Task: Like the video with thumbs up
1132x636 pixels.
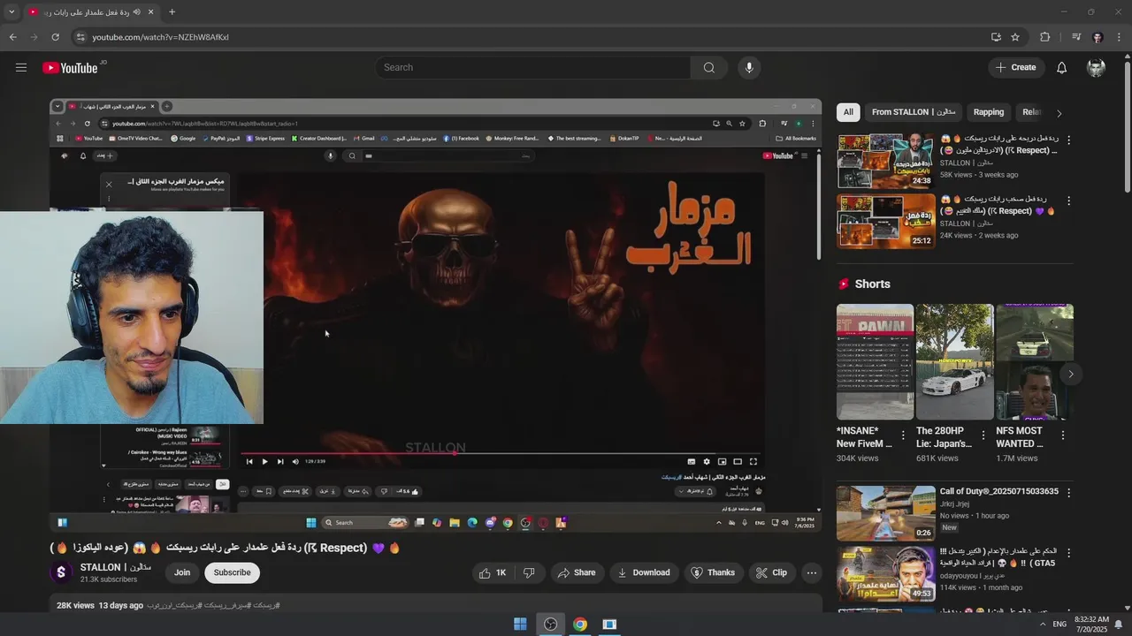Action: (492, 572)
